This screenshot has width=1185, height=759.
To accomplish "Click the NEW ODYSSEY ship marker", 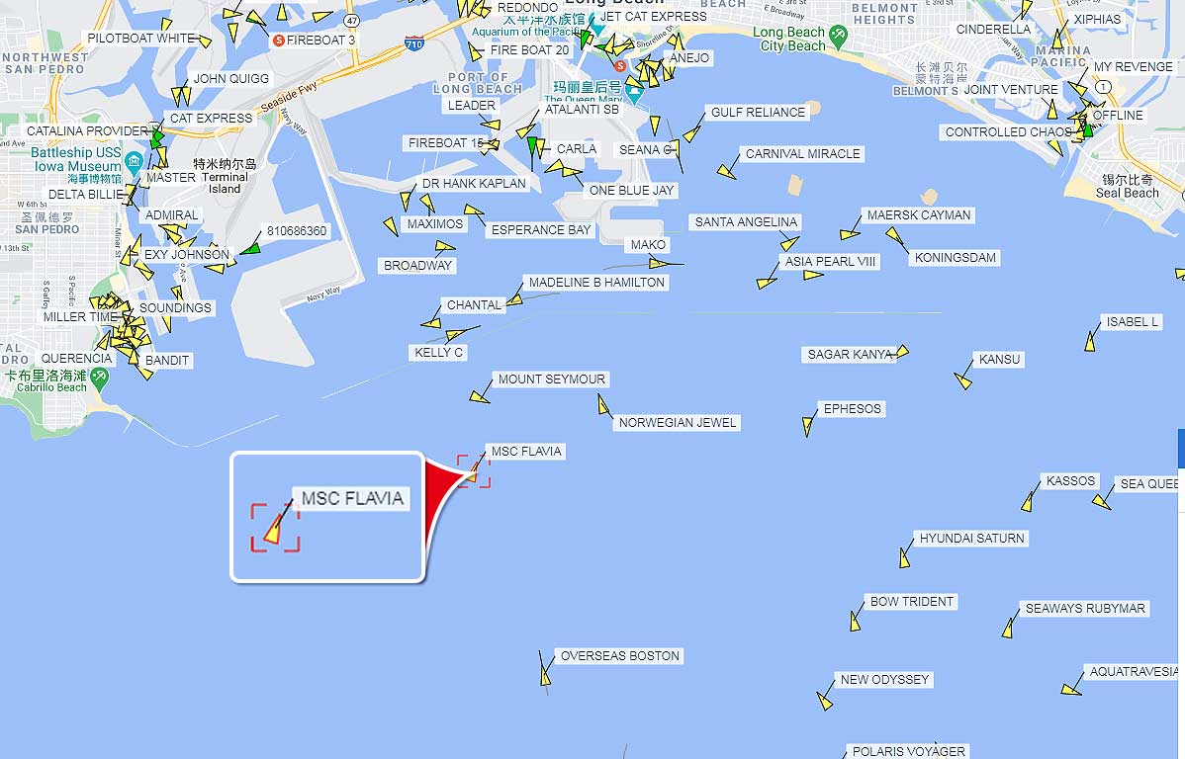I will coord(825,701).
